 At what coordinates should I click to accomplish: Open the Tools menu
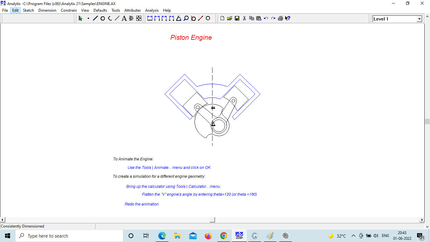[116, 10]
